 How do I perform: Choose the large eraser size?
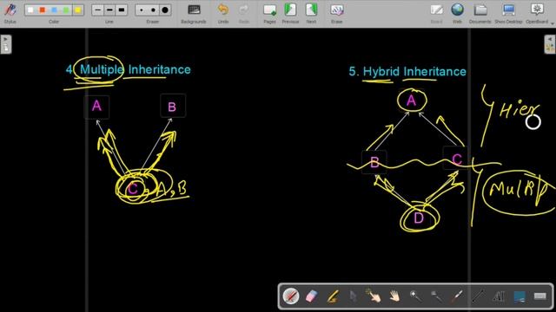tap(165, 10)
